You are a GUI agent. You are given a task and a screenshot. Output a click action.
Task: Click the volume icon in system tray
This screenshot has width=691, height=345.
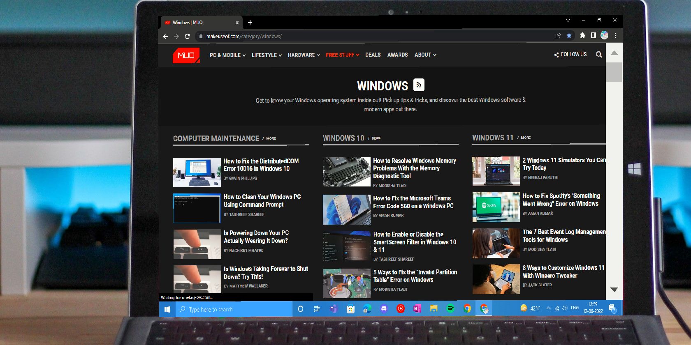tap(565, 308)
